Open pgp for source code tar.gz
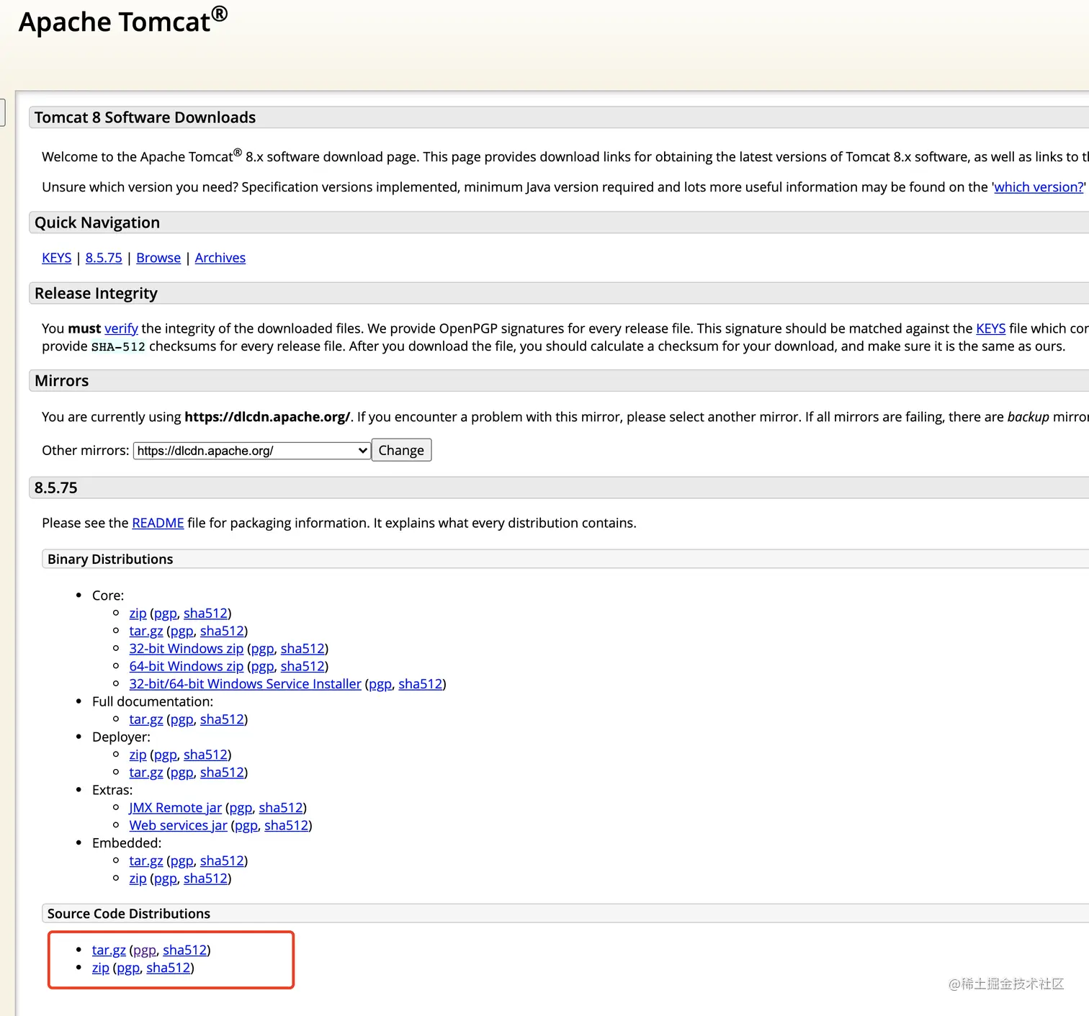 click(145, 950)
